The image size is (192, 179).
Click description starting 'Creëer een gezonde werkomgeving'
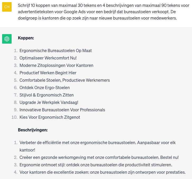click(99, 157)
